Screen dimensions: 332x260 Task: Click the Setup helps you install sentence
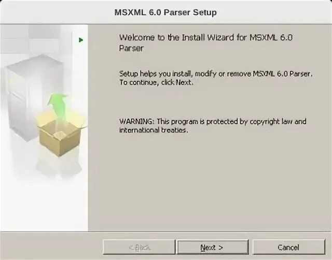[216, 74]
